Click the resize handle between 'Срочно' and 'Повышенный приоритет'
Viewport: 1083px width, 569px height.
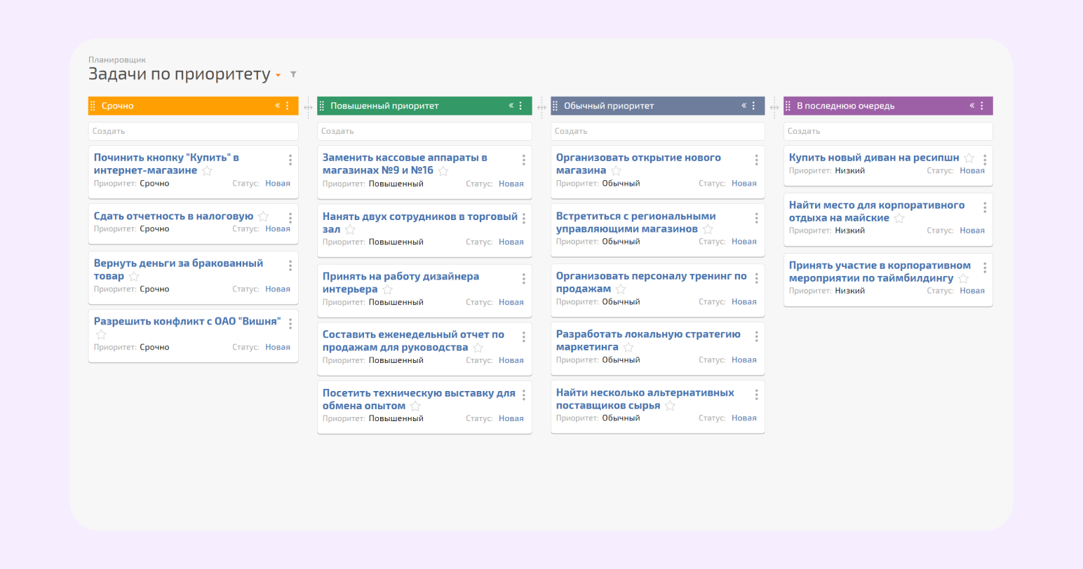(x=308, y=107)
